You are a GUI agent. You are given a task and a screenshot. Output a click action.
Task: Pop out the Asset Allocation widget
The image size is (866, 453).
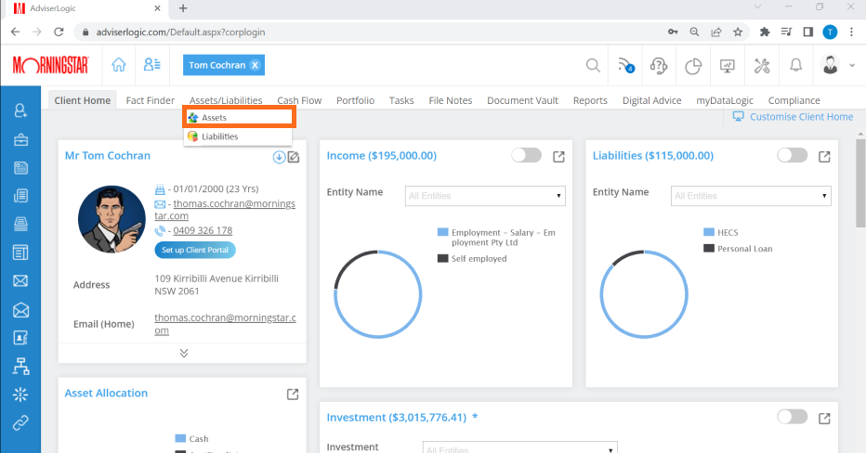(293, 394)
